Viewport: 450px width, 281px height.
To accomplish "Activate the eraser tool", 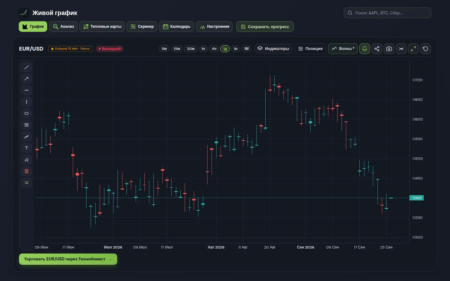I will pos(27,160).
